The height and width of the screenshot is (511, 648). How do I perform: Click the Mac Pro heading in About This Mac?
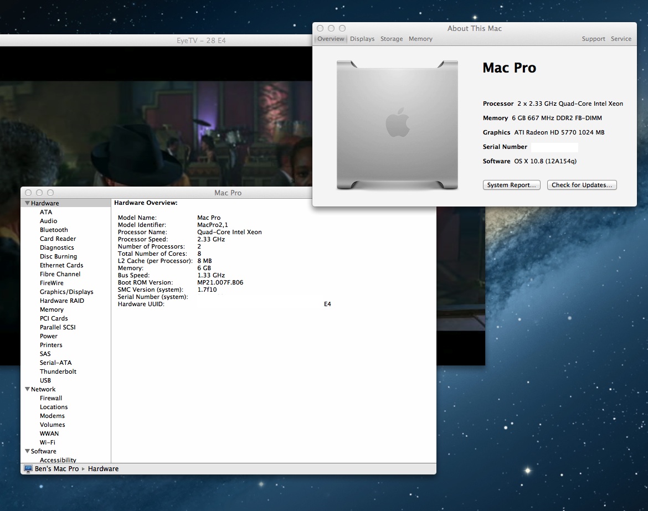pyautogui.click(x=509, y=68)
